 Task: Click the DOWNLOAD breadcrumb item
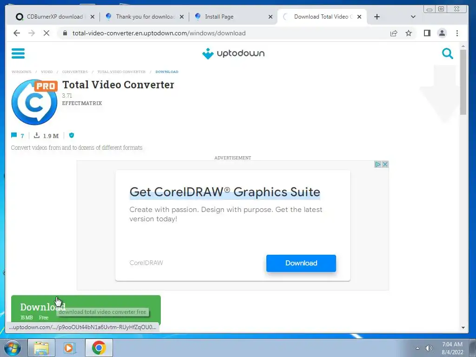click(167, 72)
